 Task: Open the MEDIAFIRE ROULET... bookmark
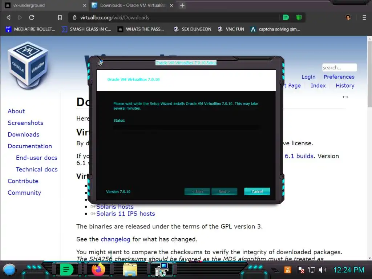[x=31, y=29]
